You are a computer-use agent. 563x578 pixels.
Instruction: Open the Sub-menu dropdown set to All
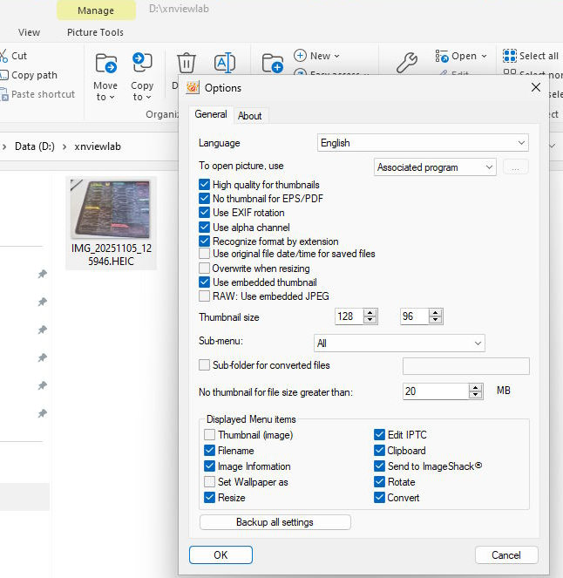[398, 344]
